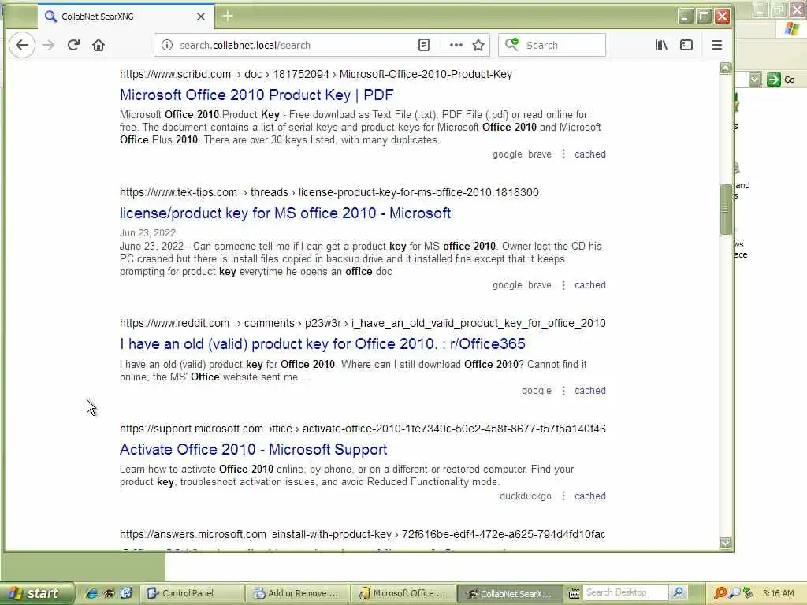Open the reddit old valid product key result

click(322, 343)
